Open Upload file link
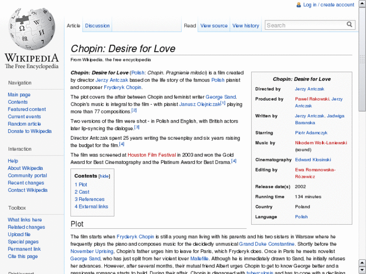The width and height of the screenshot is (366, 274). [x=19, y=234]
